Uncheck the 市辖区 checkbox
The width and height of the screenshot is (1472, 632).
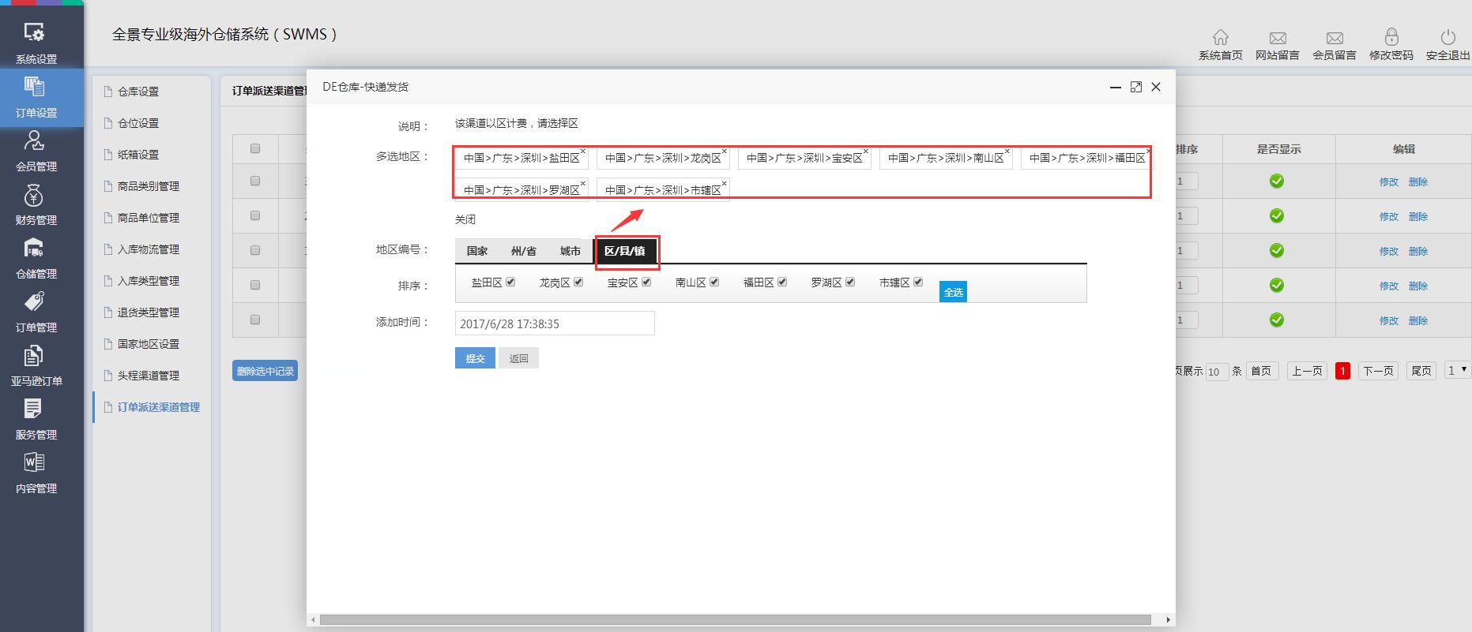918,282
